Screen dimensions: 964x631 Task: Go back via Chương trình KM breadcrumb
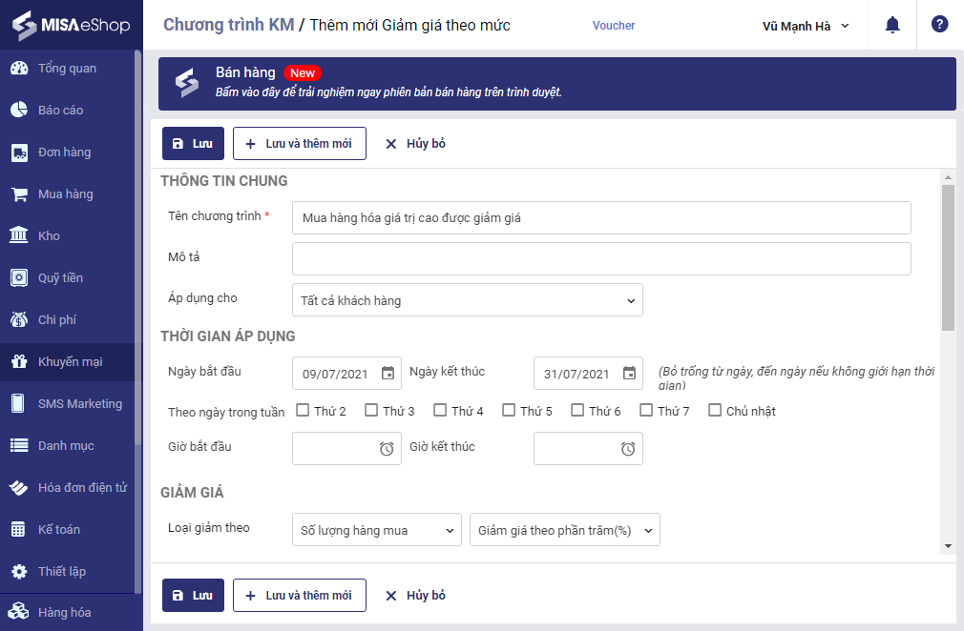coord(229,25)
